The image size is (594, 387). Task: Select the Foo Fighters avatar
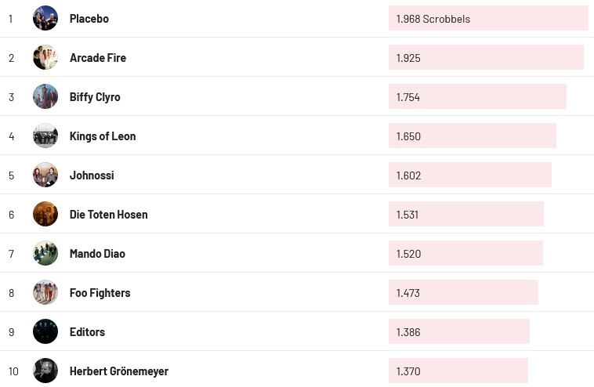[x=45, y=292]
